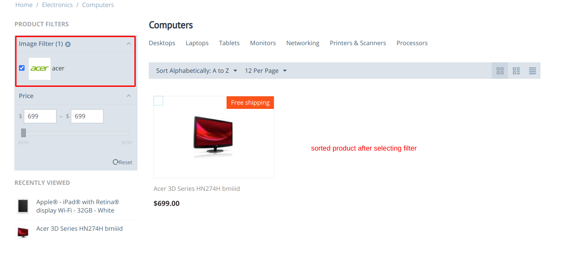Go to the Printers & Scanners category

click(x=358, y=43)
